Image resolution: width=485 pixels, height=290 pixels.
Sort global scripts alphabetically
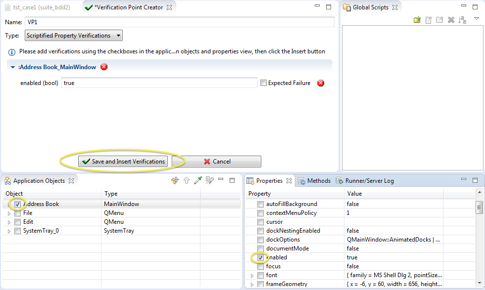coord(462,20)
